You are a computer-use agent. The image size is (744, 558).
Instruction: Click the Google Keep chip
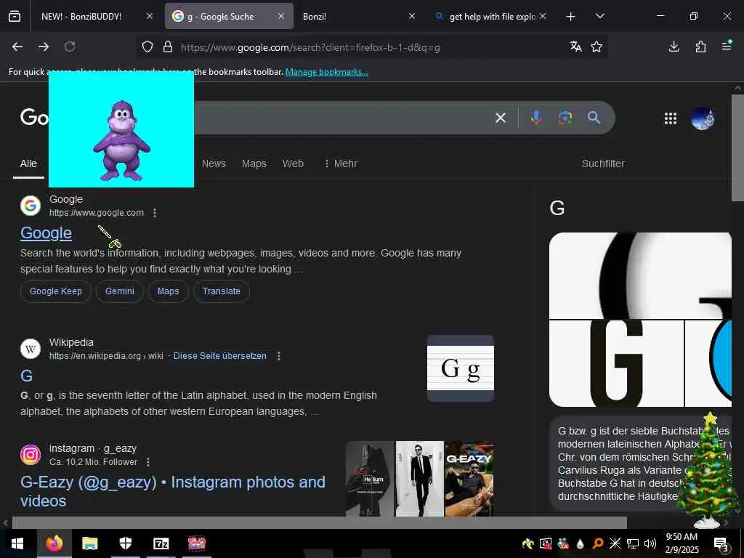point(55,291)
